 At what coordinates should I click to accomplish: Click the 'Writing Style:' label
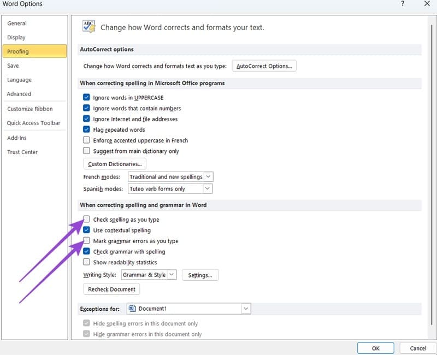[x=99, y=275]
